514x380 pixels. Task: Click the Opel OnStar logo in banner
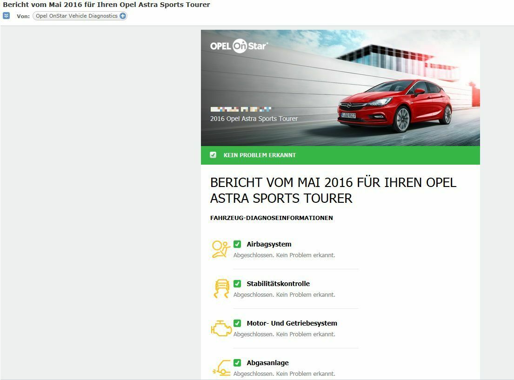click(x=239, y=46)
